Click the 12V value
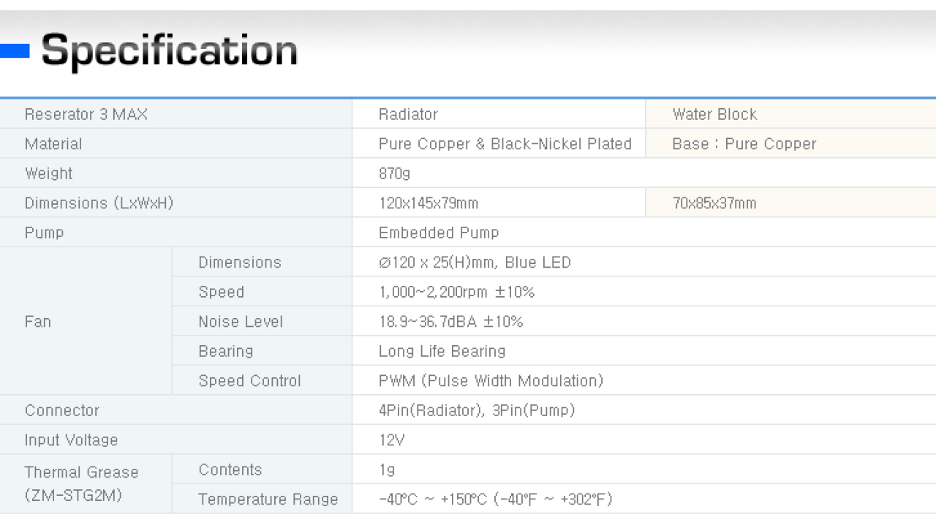 pos(392,440)
